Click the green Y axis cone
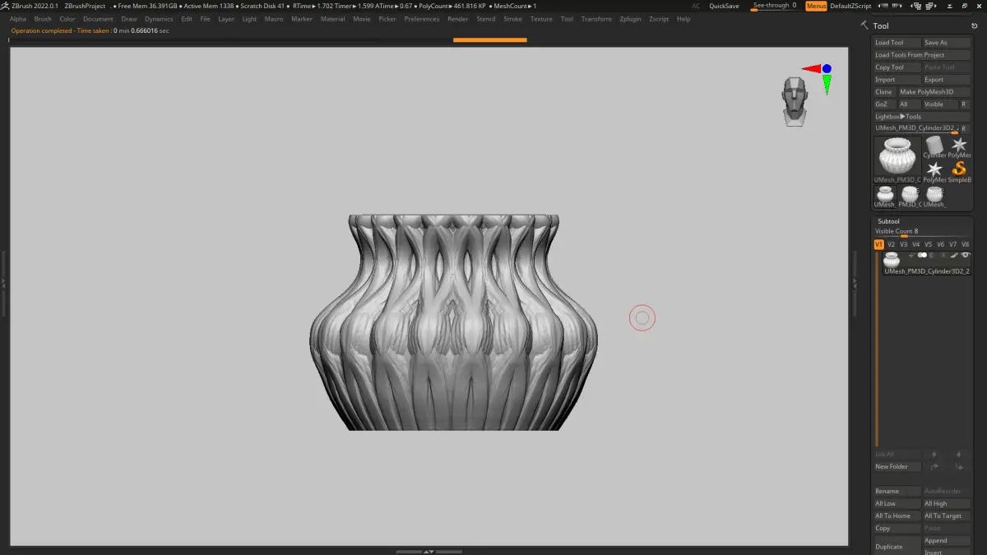 click(x=827, y=84)
